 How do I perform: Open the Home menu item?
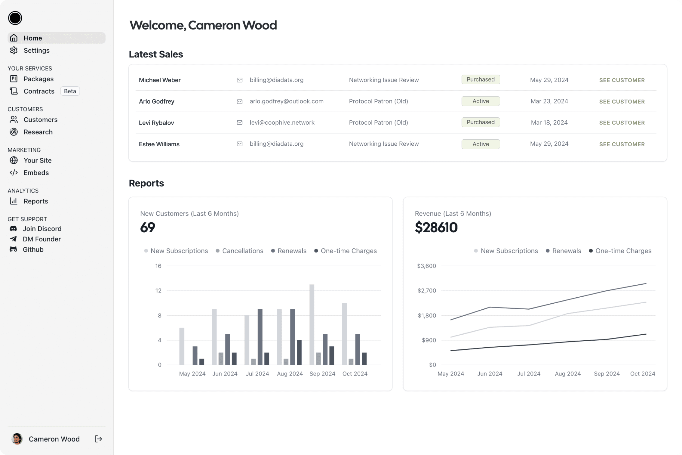pyautogui.click(x=57, y=38)
